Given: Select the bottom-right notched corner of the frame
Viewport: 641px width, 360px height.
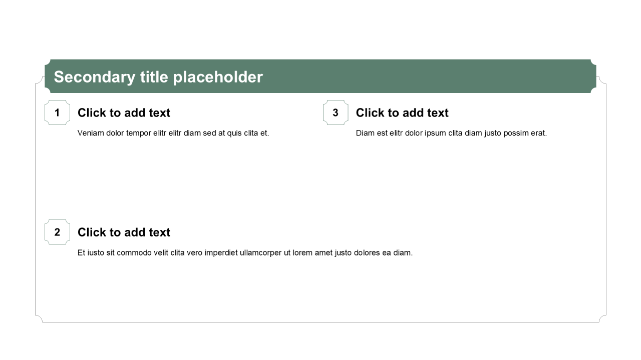Looking at the screenshot, I should [x=602, y=318].
